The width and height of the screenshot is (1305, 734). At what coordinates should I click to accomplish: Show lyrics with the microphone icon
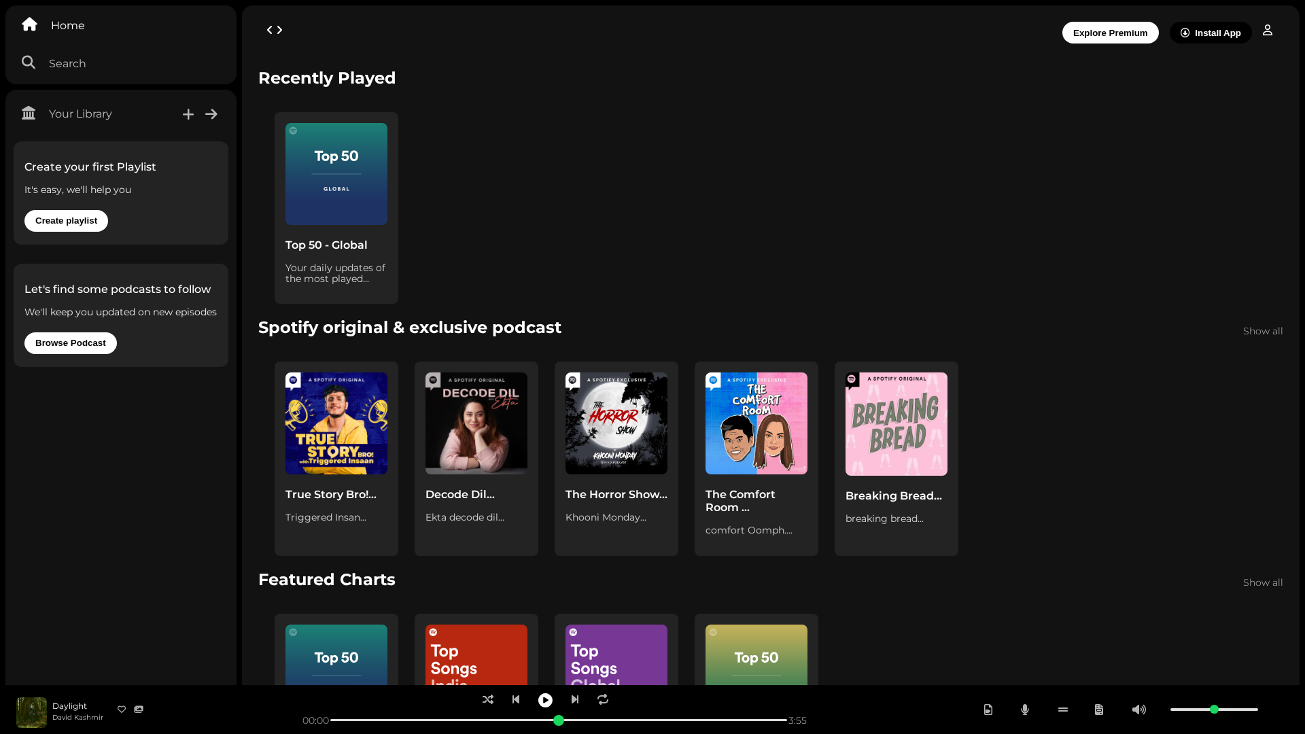tap(1025, 710)
